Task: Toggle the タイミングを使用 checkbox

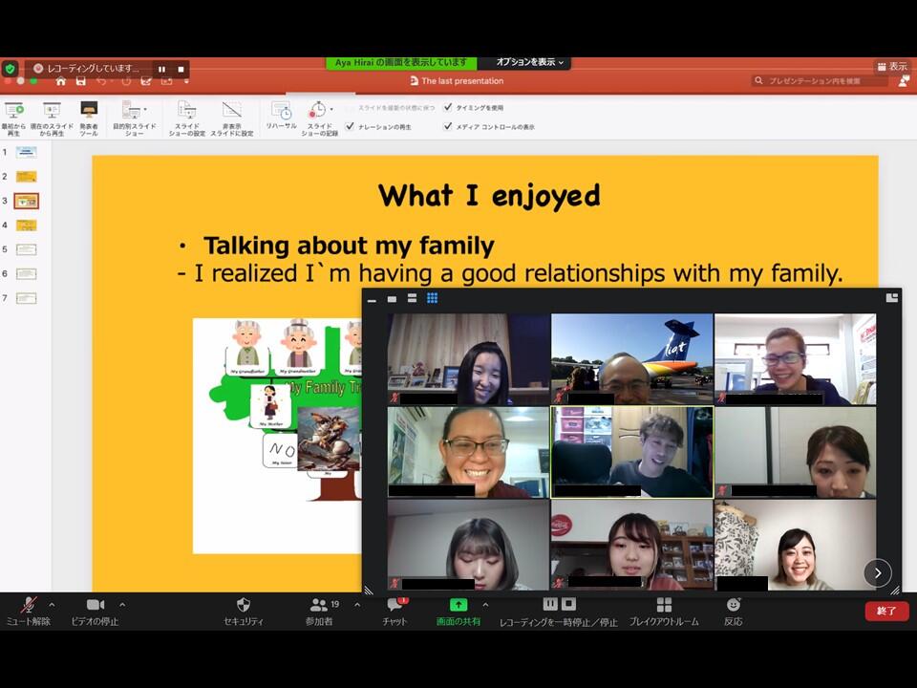Action: pyautogui.click(x=448, y=108)
